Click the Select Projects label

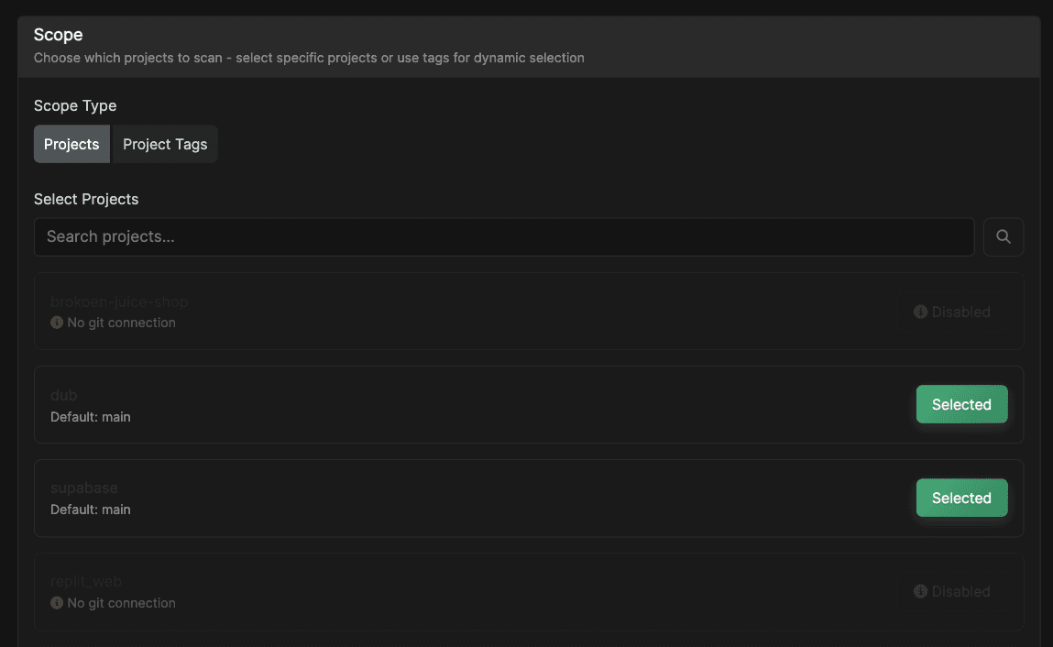86,199
